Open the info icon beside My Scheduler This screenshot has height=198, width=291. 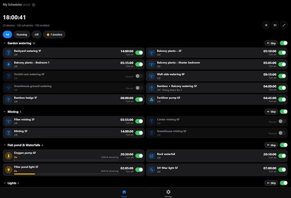(x=34, y=5)
